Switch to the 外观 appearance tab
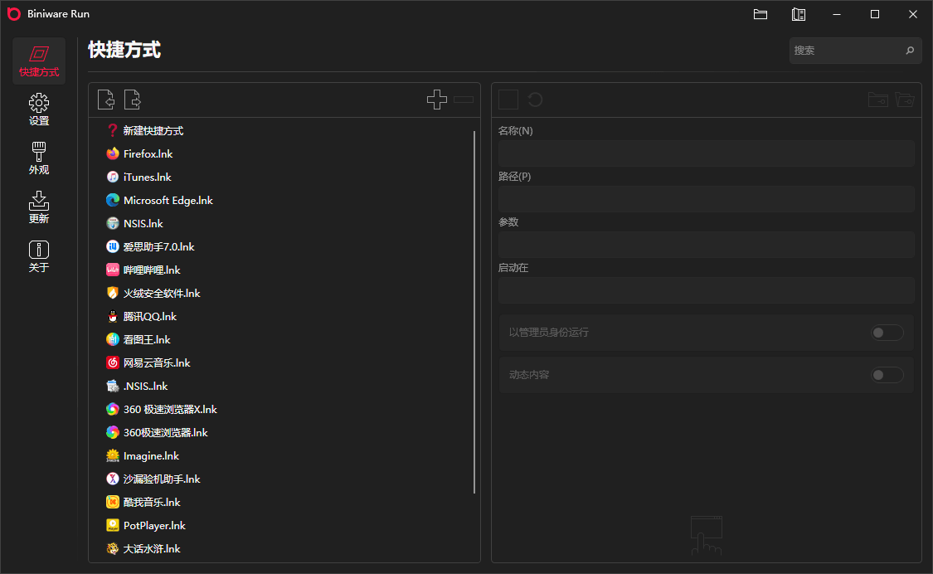 point(39,158)
